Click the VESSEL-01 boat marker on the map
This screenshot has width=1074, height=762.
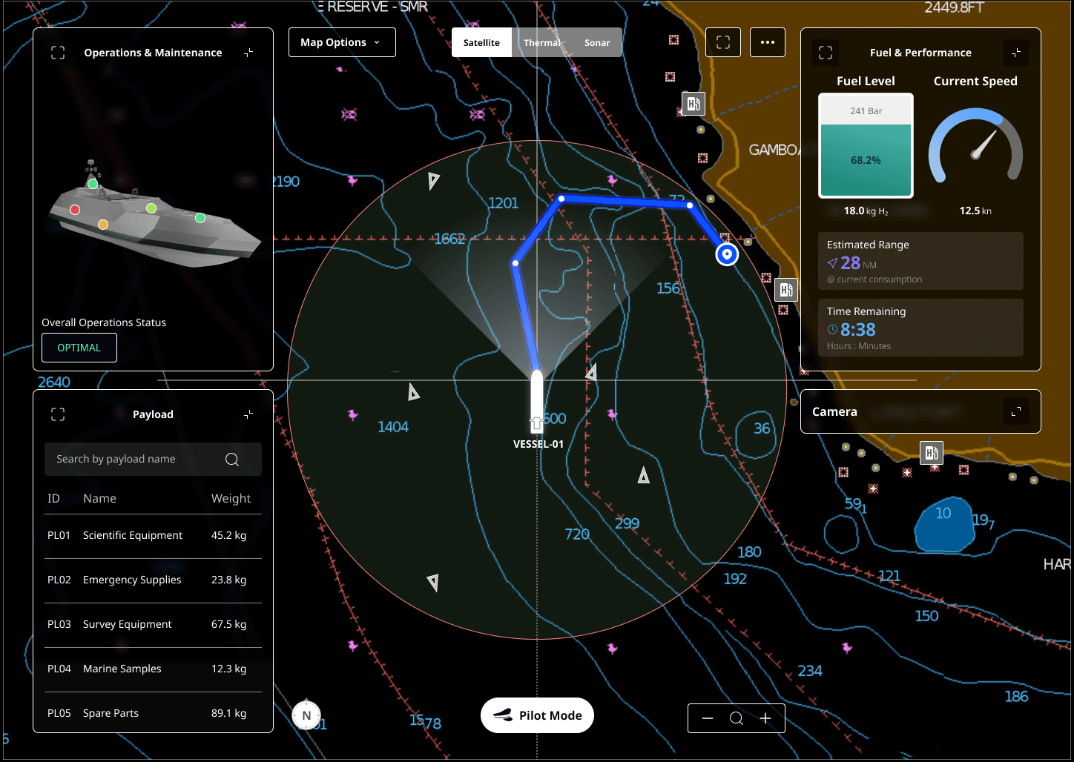pos(537,400)
